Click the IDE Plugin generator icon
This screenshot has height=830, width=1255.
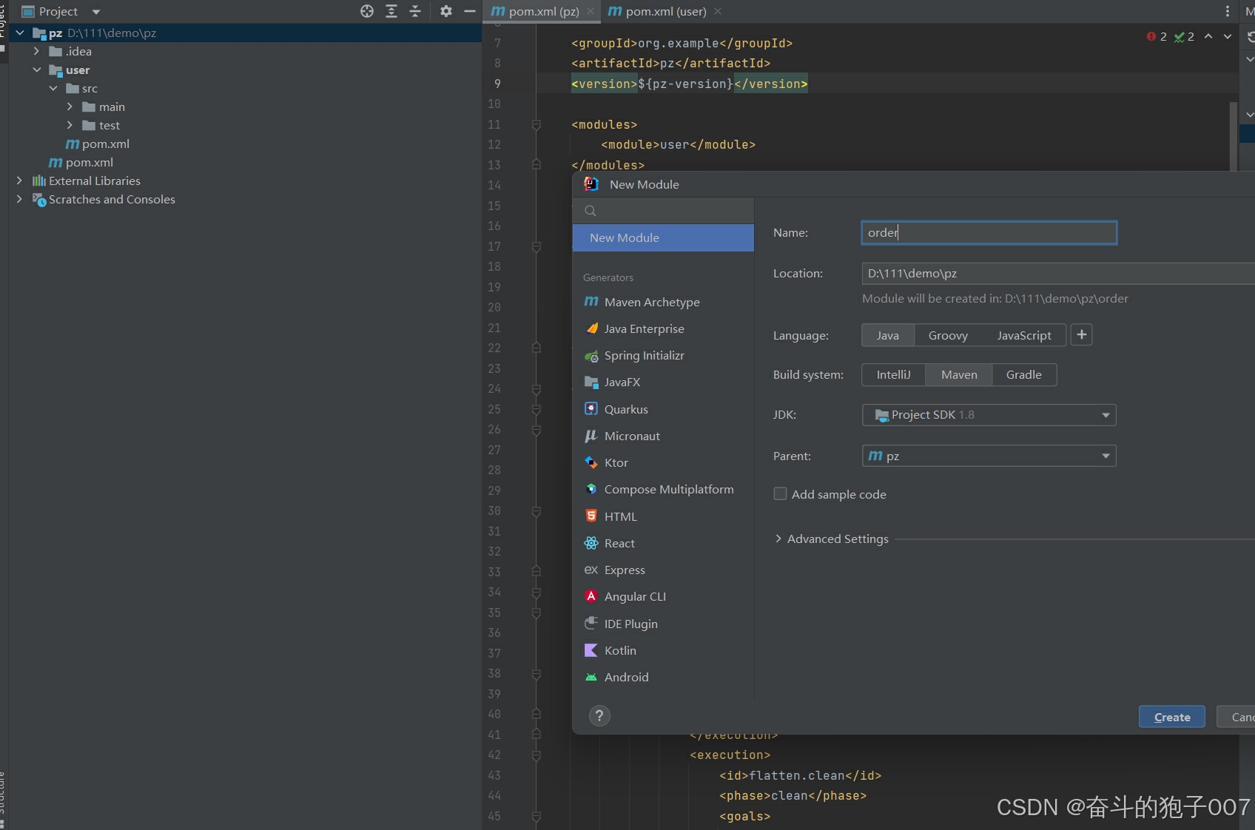coord(591,624)
